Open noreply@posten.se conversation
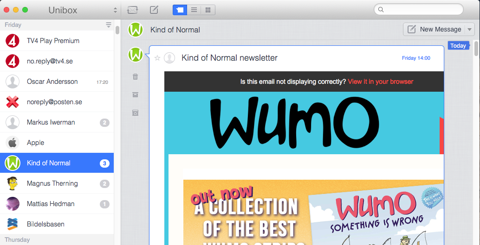Viewport: 480px width, 245px height. click(57, 102)
